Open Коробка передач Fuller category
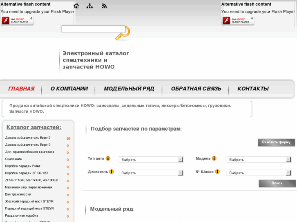Viewport: 297px width, 222px height. (x=23, y=166)
